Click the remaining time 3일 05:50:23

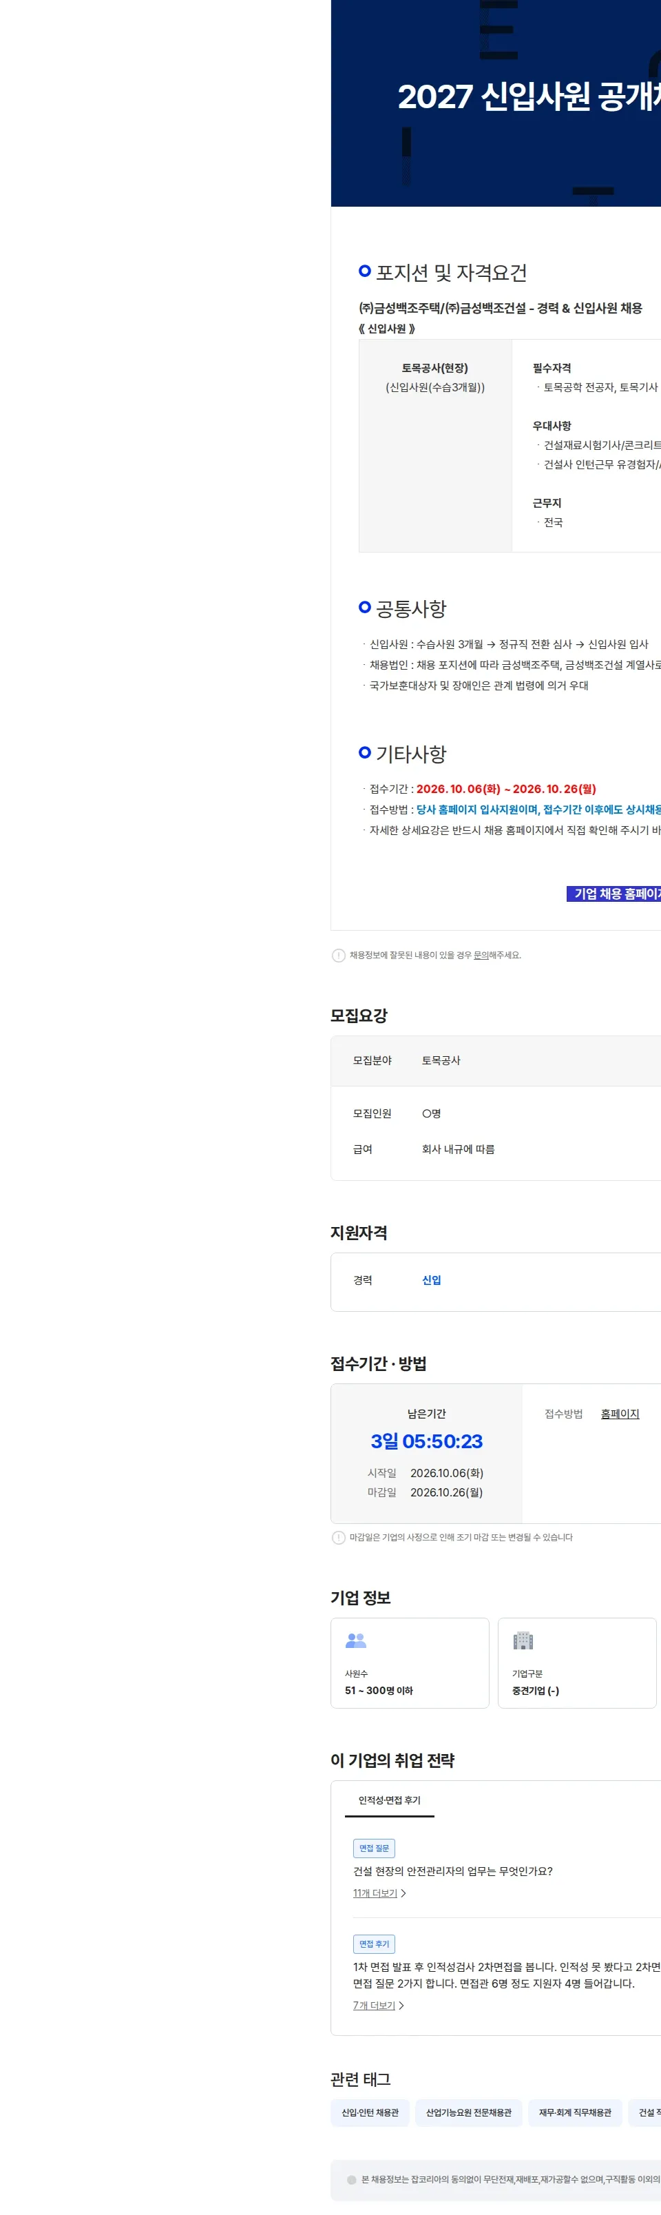[x=426, y=1441]
